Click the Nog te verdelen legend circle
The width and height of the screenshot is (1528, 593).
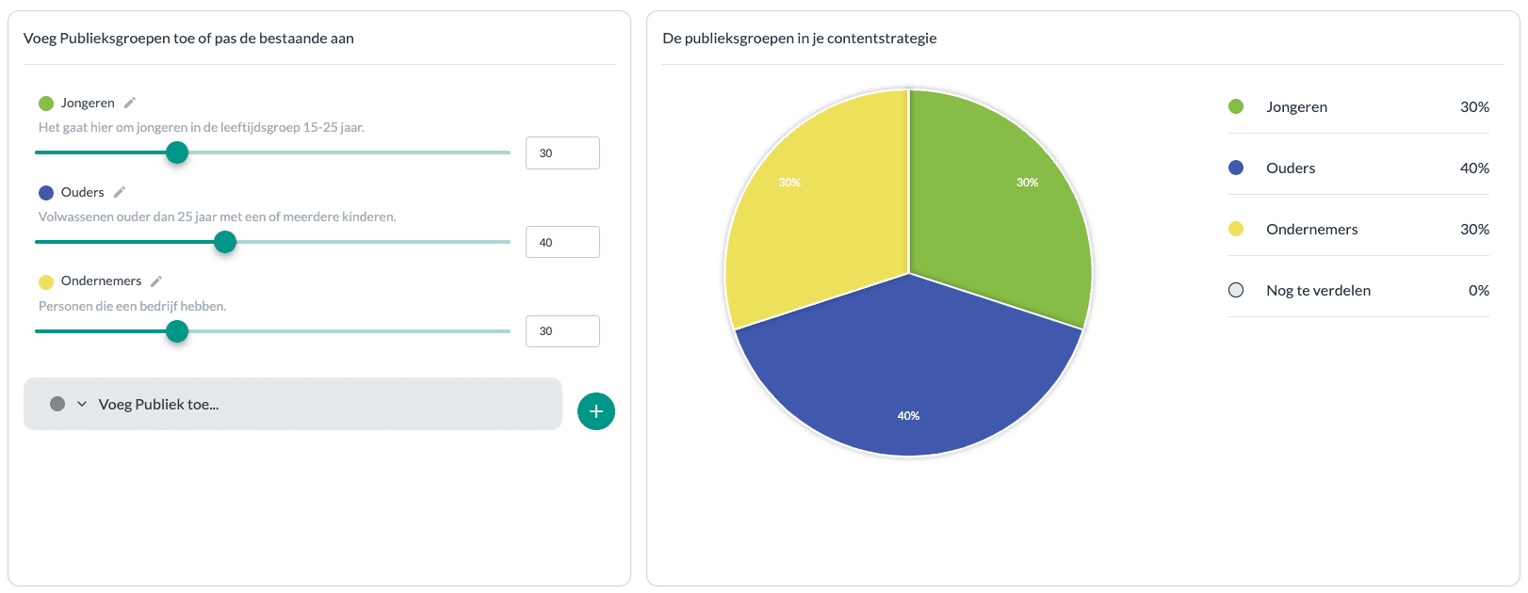point(1236,290)
